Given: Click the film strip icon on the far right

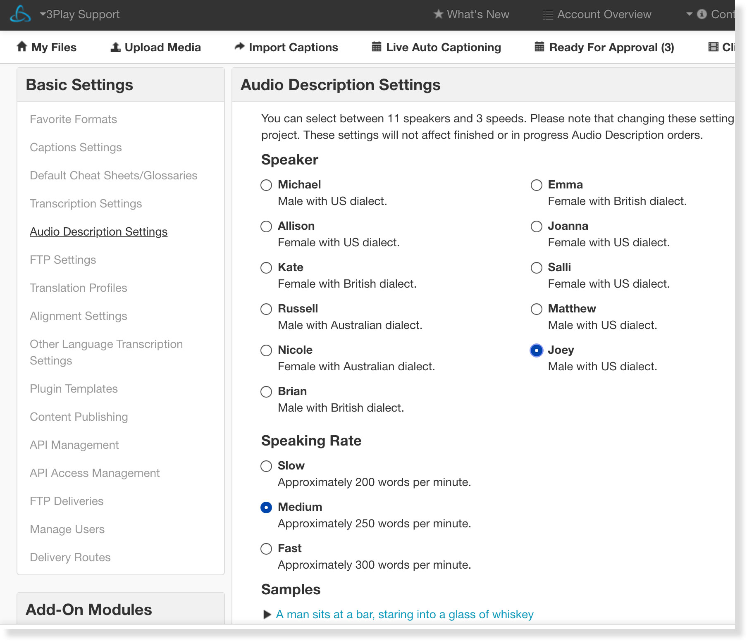Looking at the screenshot, I should pyautogui.click(x=714, y=47).
